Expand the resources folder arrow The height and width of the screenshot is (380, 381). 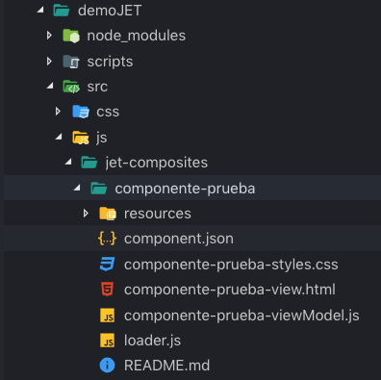[x=86, y=214]
